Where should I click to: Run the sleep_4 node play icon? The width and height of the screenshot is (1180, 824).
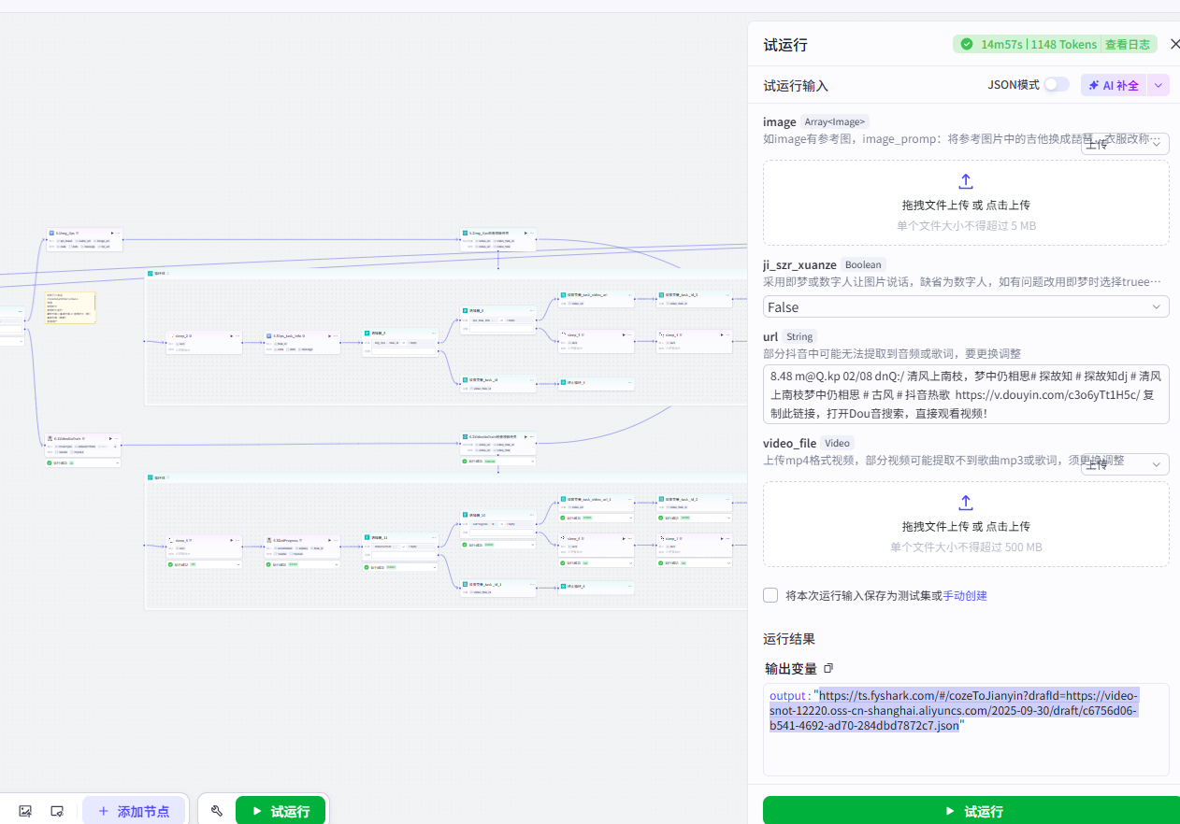click(x=722, y=334)
